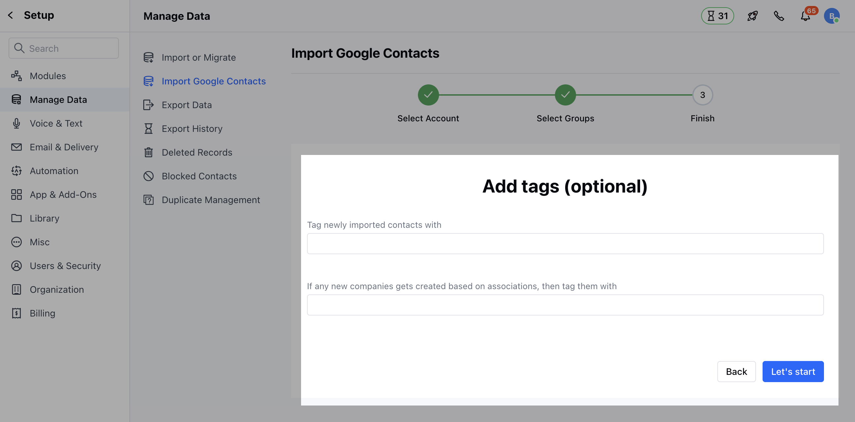Focus the newly imported contacts tag field

coord(565,244)
